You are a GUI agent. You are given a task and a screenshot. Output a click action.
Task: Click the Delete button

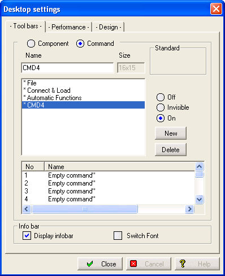[171, 150]
